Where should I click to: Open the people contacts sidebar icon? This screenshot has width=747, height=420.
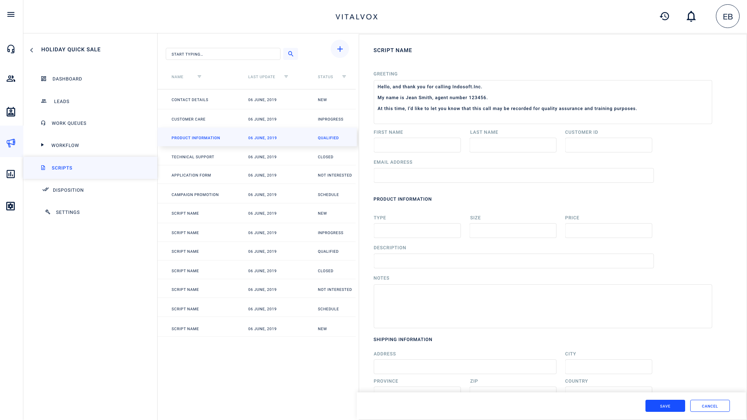pos(11,79)
